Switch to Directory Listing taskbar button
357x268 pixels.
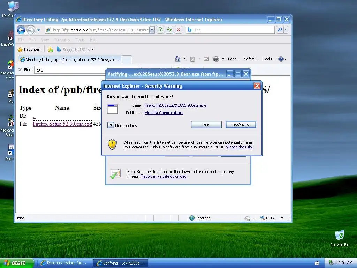click(x=64, y=263)
